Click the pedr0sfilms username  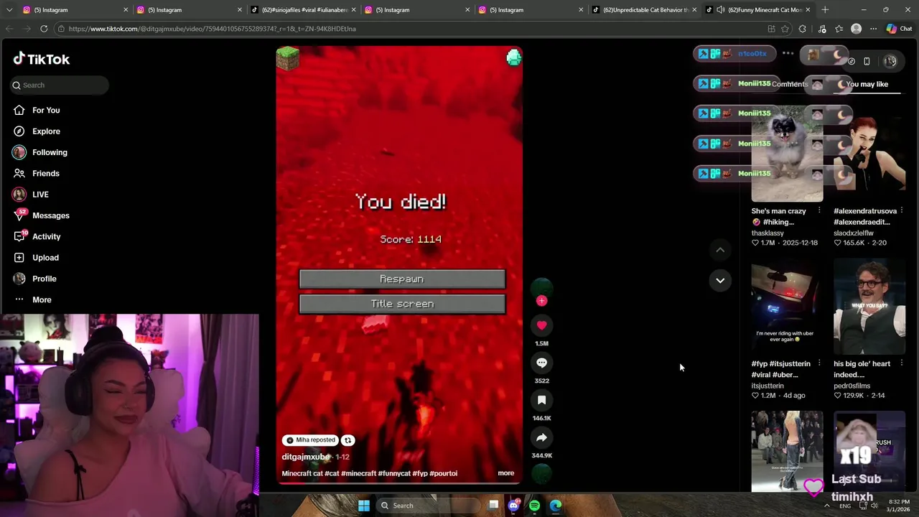point(852,386)
